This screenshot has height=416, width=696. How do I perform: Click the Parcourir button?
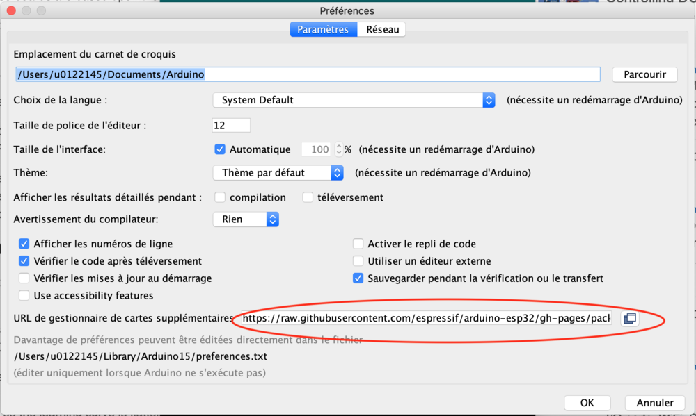(x=644, y=74)
